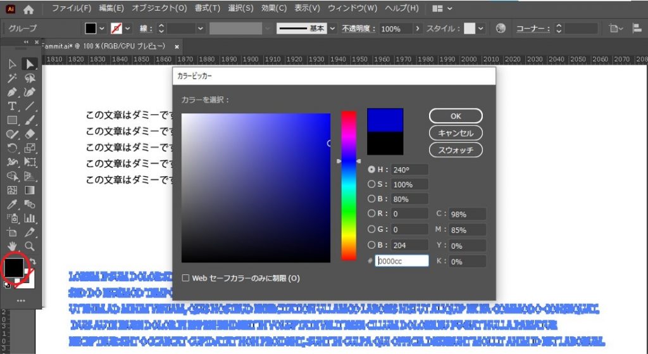Viewport: 648px width, 354px height.
Task: Select the Column Graph tool
Action: tap(29, 218)
